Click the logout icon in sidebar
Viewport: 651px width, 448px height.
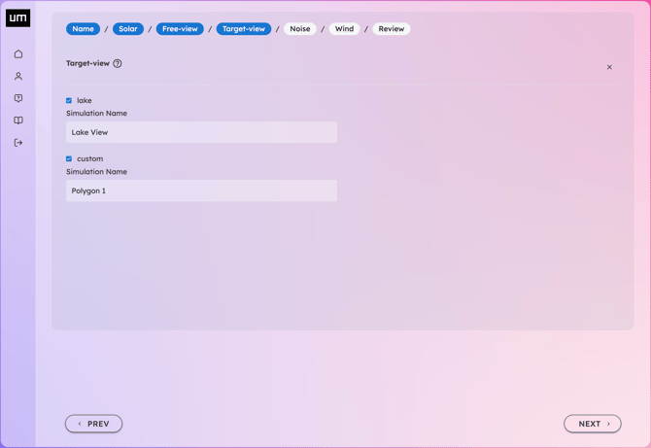coord(18,143)
